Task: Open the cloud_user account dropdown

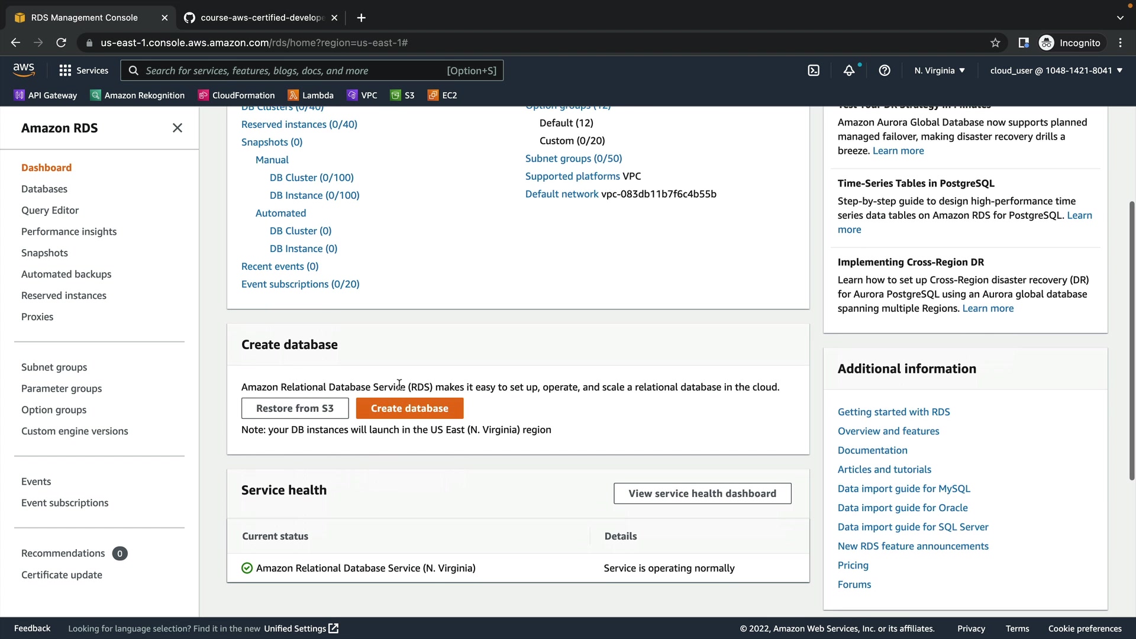Action: coord(1056,70)
